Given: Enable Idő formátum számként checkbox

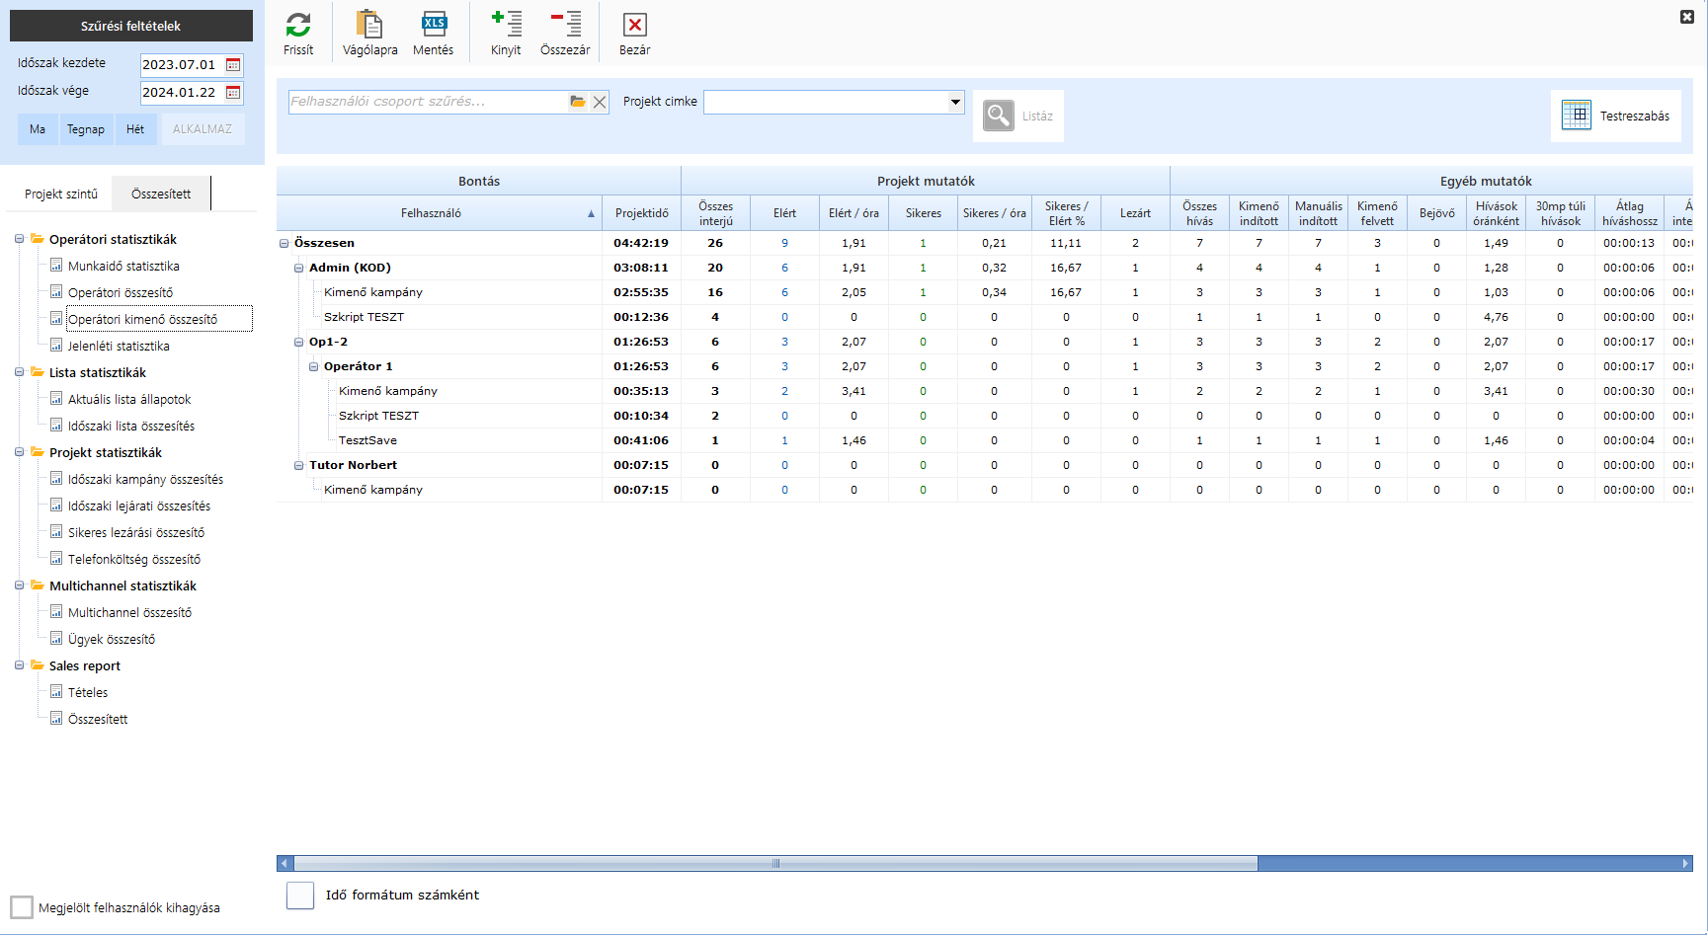Looking at the screenshot, I should [300, 896].
